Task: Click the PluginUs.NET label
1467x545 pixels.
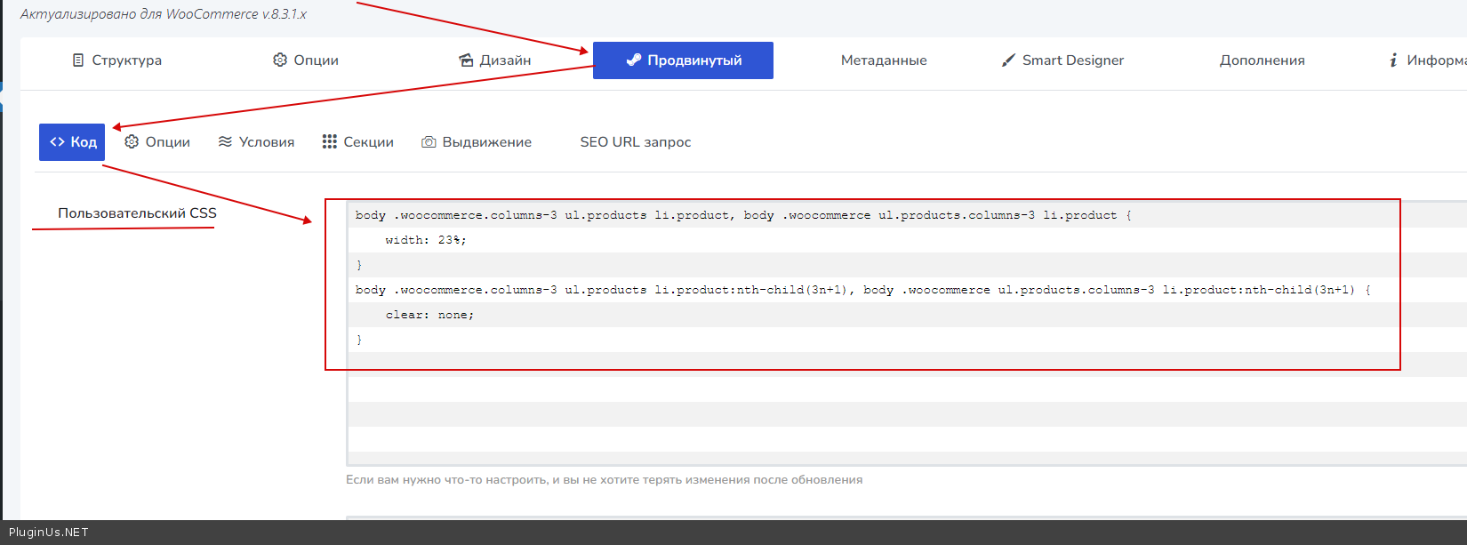Action: 49,533
